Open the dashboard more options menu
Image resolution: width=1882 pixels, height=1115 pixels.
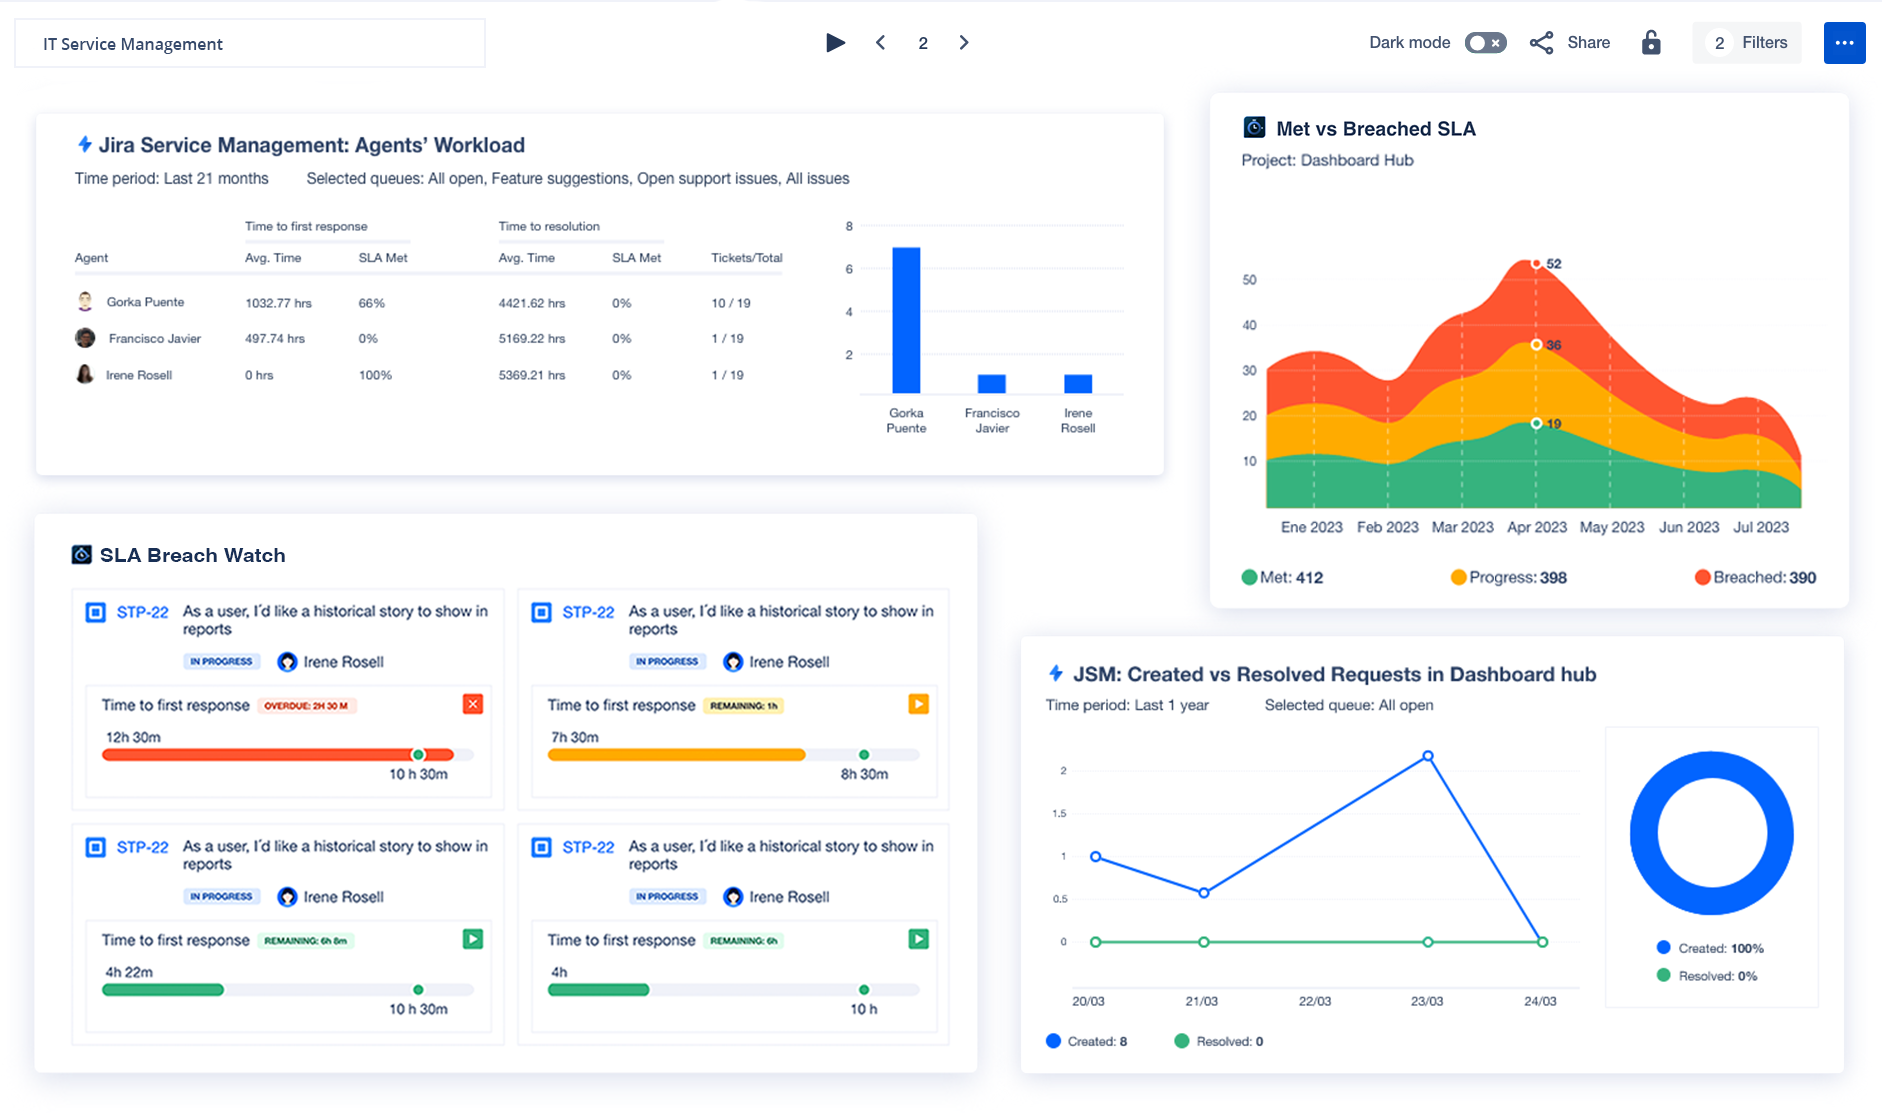click(x=1844, y=42)
